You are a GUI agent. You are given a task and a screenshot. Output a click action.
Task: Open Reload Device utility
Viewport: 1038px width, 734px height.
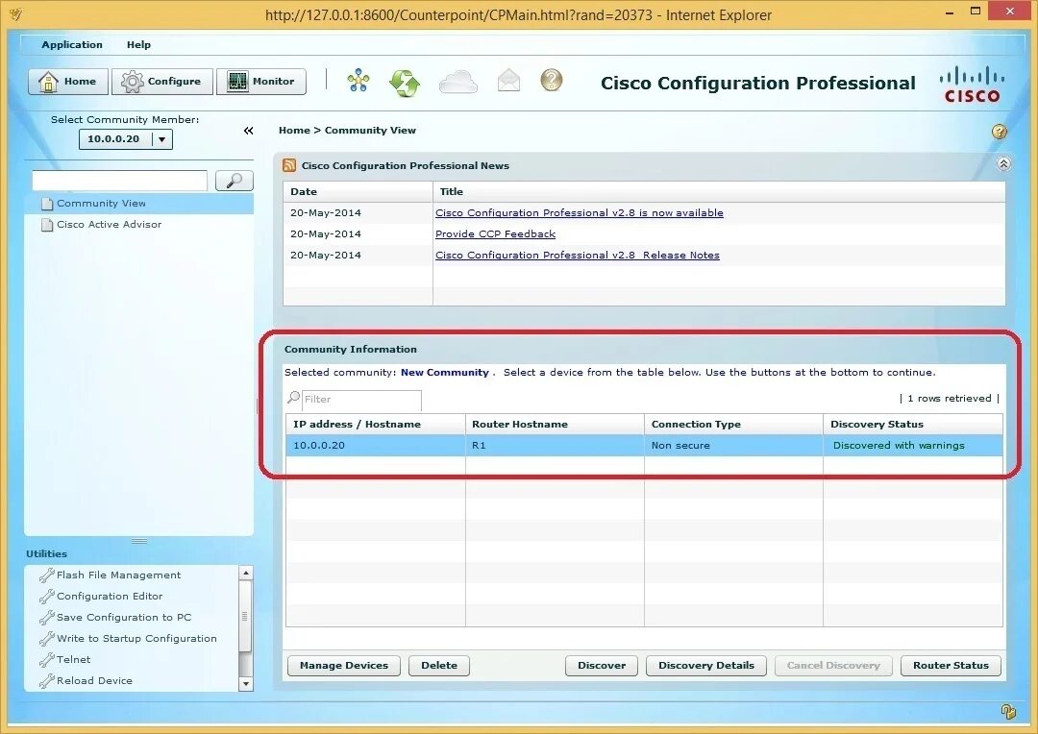pyautogui.click(x=94, y=681)
